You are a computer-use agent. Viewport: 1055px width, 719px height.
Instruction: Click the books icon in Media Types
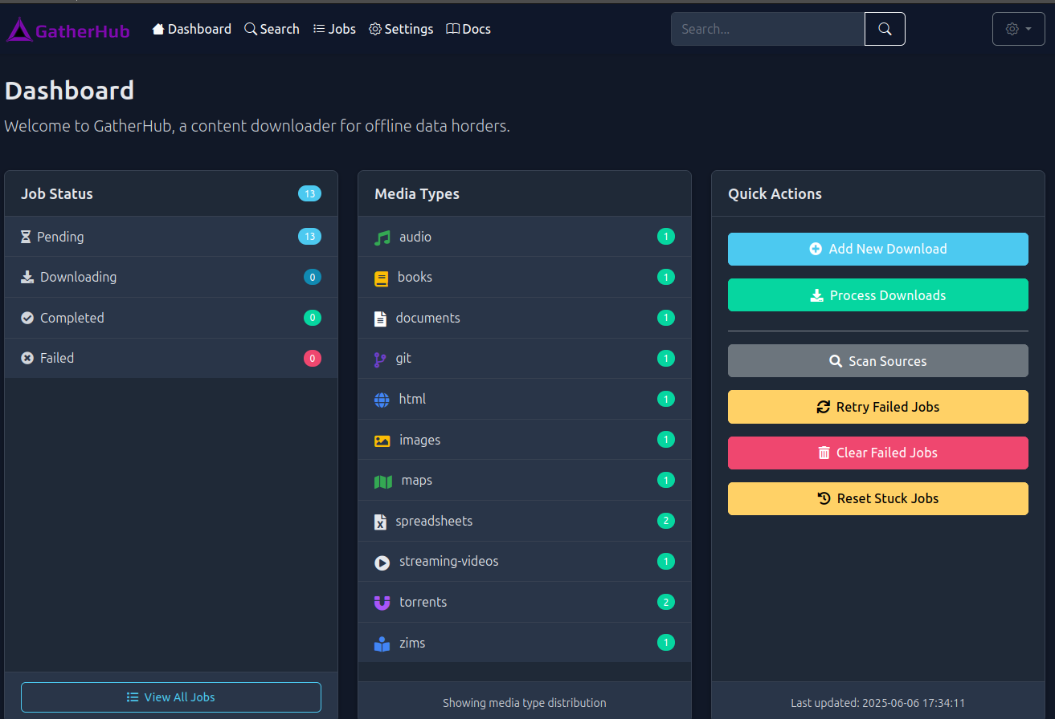381,277
